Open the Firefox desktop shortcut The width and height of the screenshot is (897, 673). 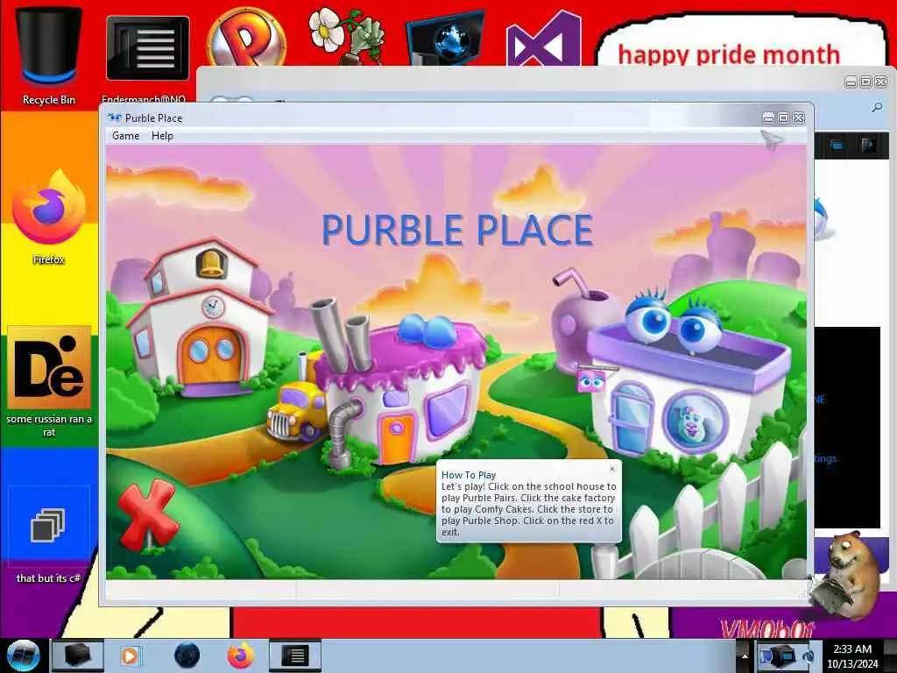point(49,216)
